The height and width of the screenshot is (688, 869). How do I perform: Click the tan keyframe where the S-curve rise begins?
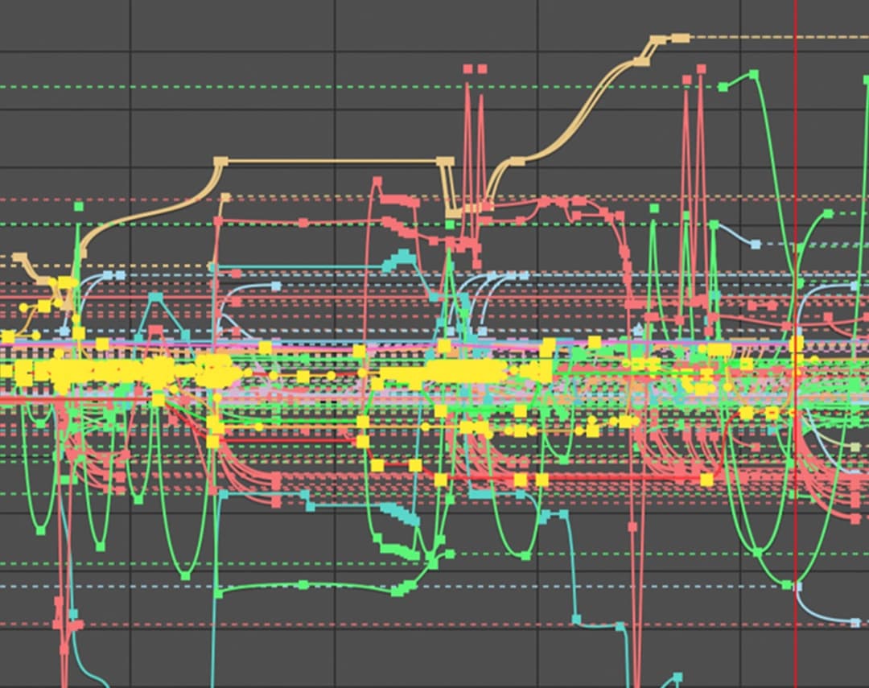tap(517, 162)
